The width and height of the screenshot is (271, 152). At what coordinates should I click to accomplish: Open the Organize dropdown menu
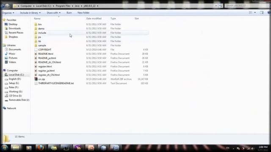tap(8, 13)
